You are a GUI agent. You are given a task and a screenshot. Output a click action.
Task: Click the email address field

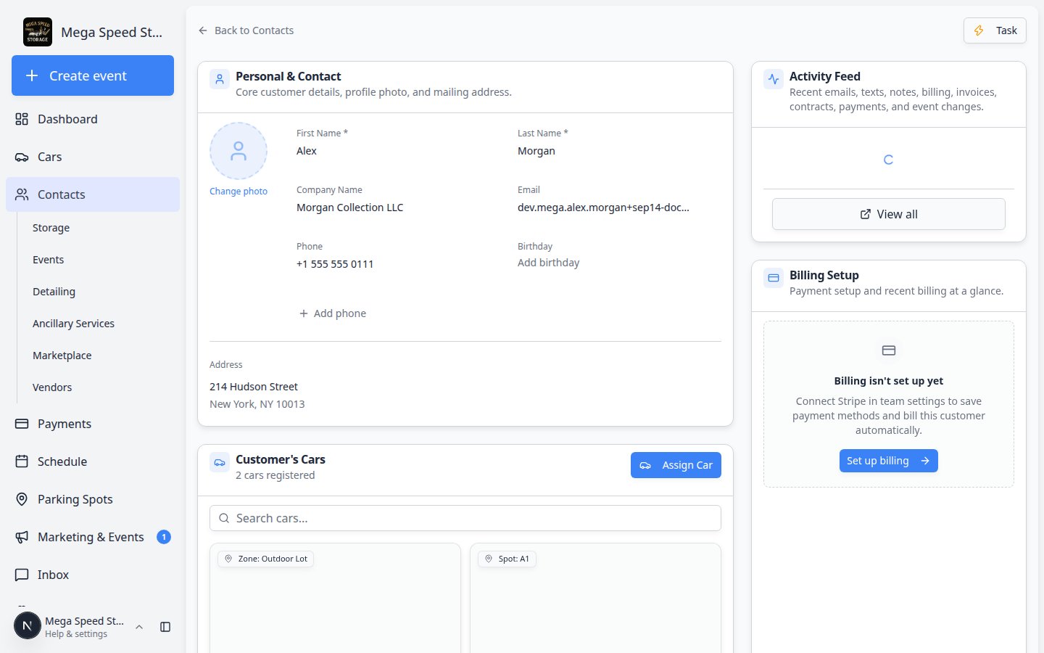(603, 208)
